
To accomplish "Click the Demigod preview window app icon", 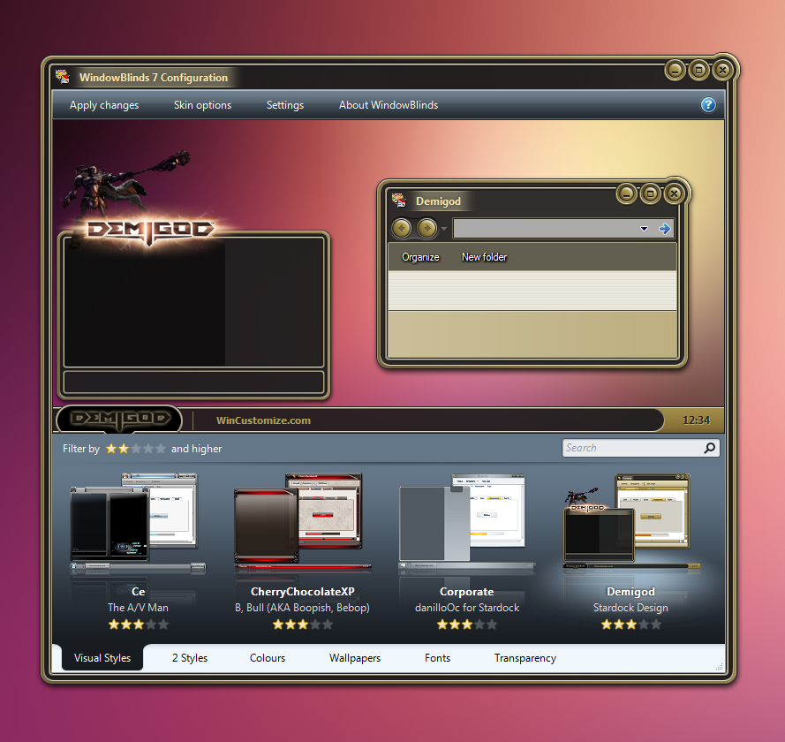I will pyautogui.click(x=399, y=201).
